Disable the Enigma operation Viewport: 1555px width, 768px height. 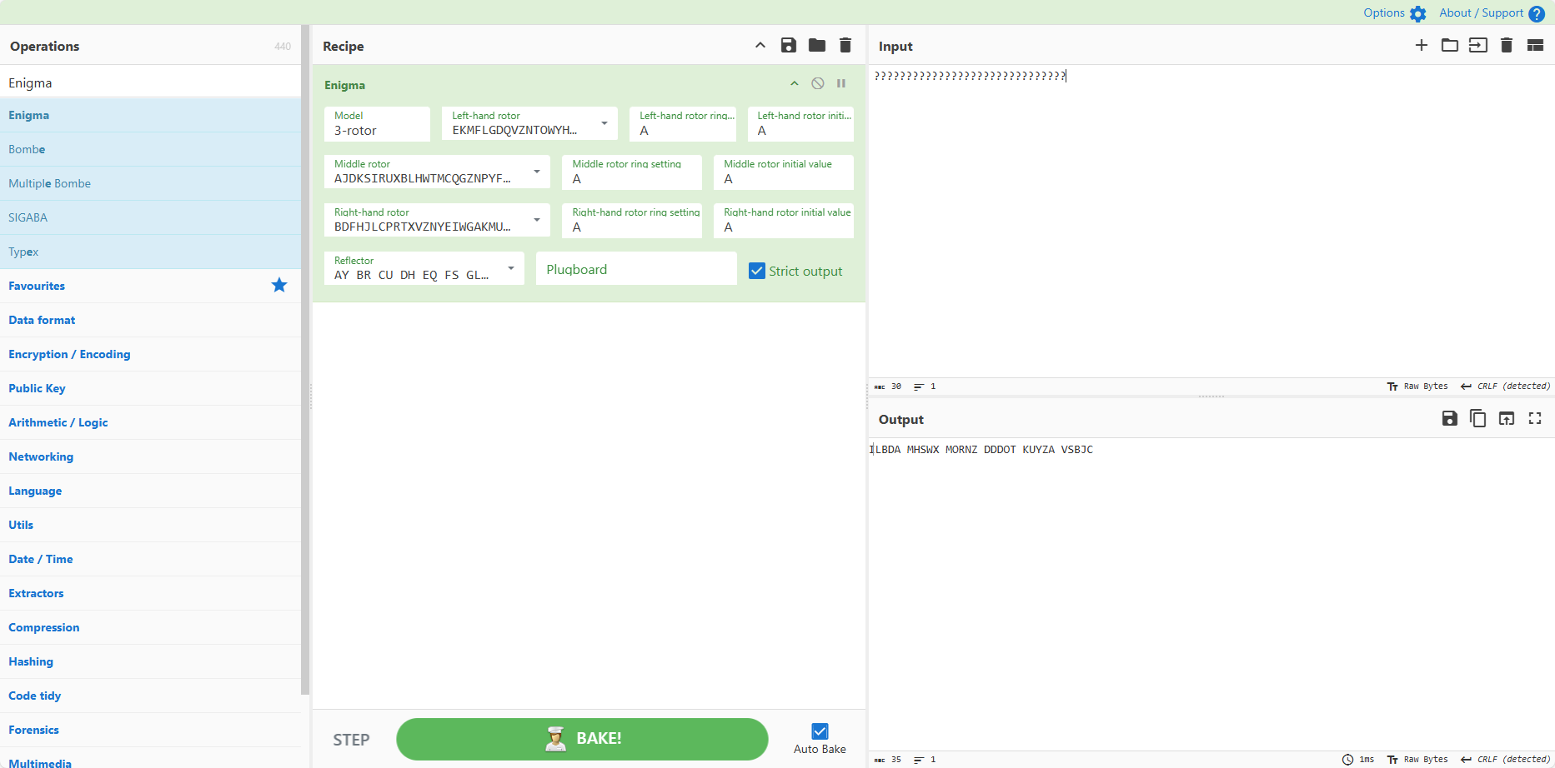coord(818,83)
